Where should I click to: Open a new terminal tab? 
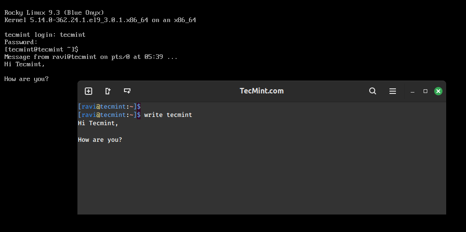click(x=88, y=91)
